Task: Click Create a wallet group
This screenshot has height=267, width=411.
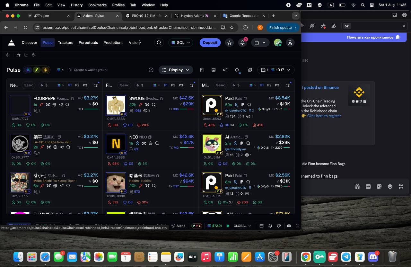Action: pyautogui.click(x=88, y=70)
